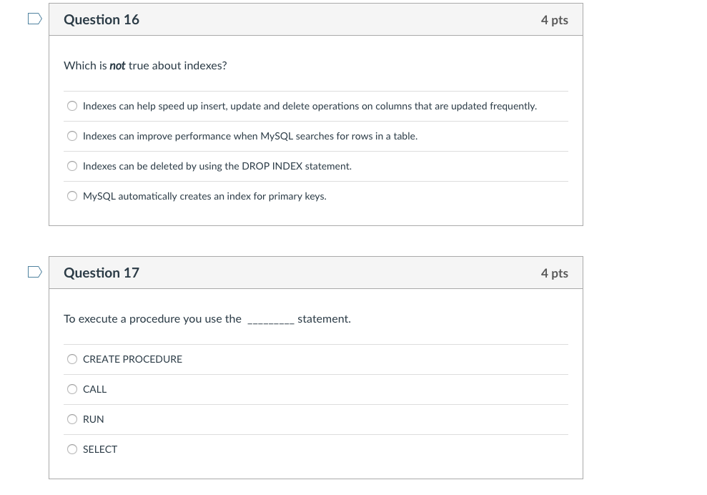The height and width of the screenshot is (495, 707).
Task: Click the 'Question 16' header title
Action: (x=102, y=19)
